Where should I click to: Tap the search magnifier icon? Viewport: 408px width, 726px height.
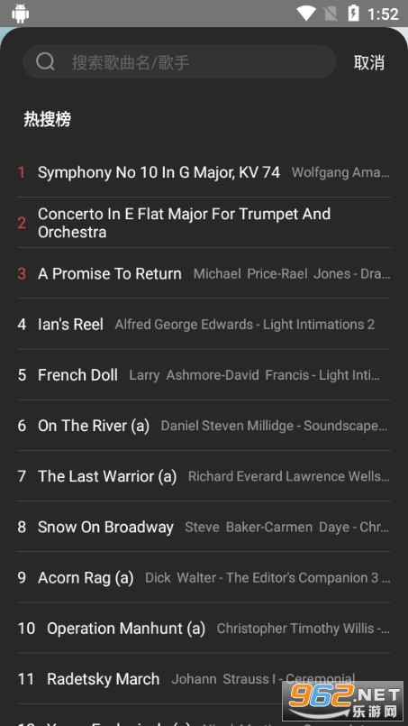[45, 61]
